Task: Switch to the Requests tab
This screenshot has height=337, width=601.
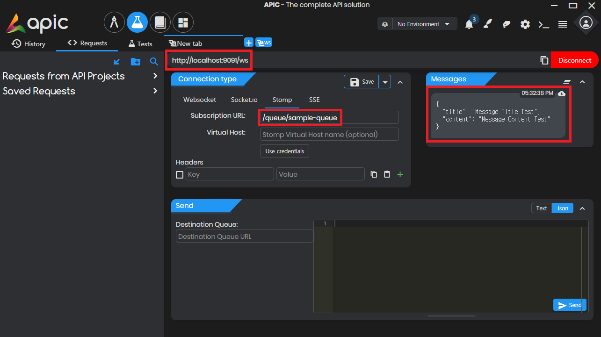Action: point(87,43)
